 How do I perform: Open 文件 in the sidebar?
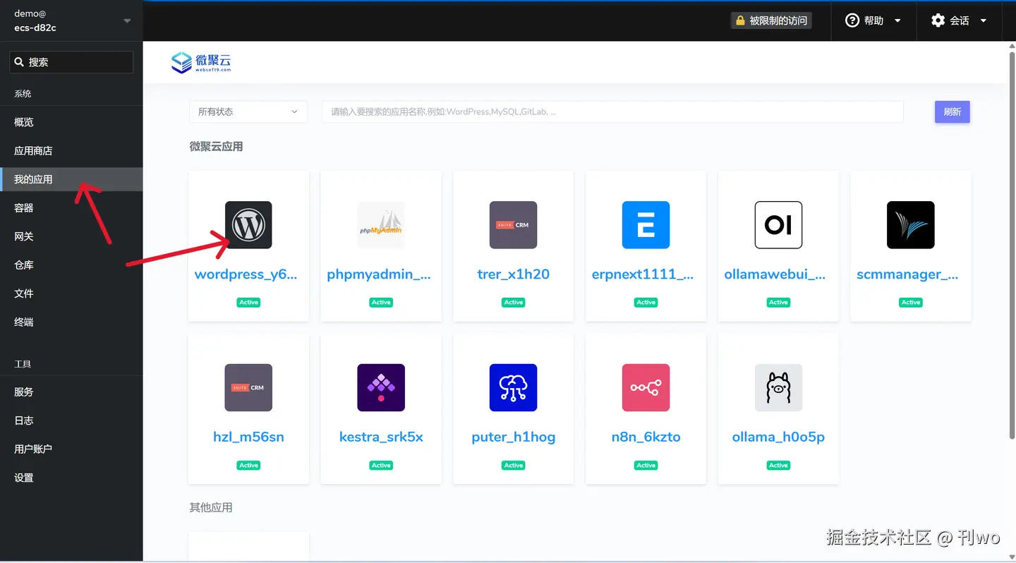point(71,293)
